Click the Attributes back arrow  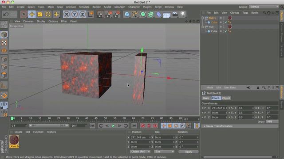pyautogui.click(x=248, y=87)
